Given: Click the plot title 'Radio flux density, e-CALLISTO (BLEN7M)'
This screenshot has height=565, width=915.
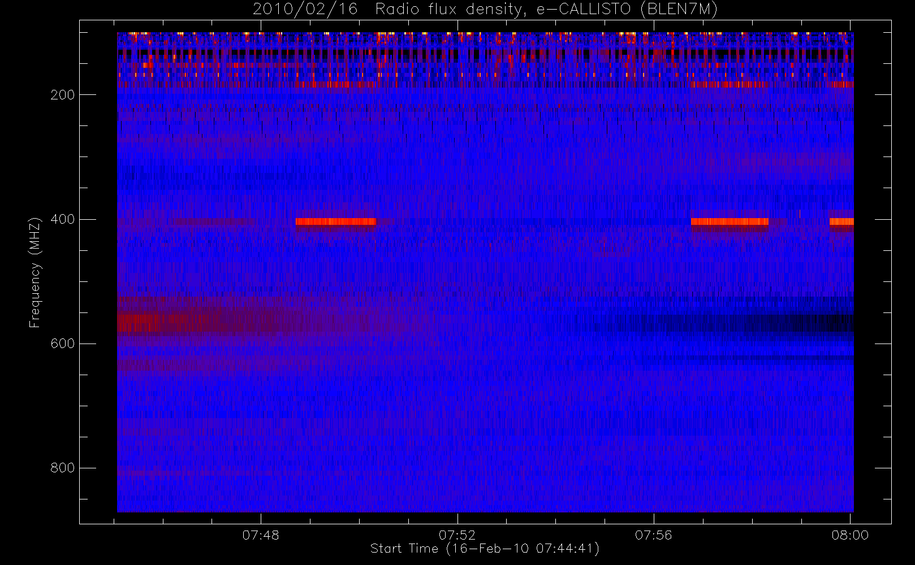Looking at the screenshot, I should (546, 9).
